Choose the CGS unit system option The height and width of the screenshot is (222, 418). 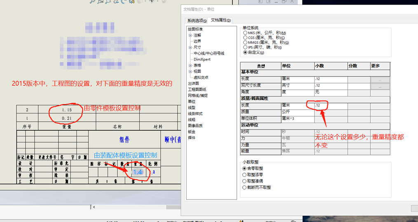pos(245,38)
